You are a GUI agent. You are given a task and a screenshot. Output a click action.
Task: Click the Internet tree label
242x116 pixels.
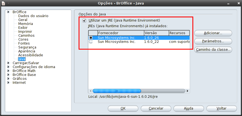19,83
